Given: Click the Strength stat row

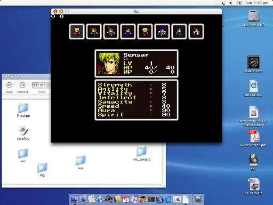Looking at the screenshot, I should click(134, 85).
